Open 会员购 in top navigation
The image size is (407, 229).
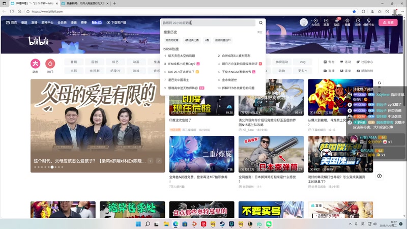(62, 22)
